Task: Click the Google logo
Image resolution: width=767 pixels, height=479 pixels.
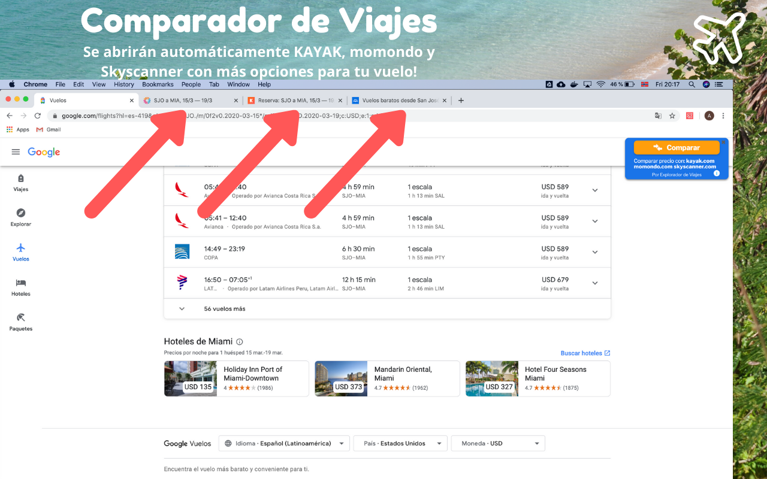Action: 44,152
